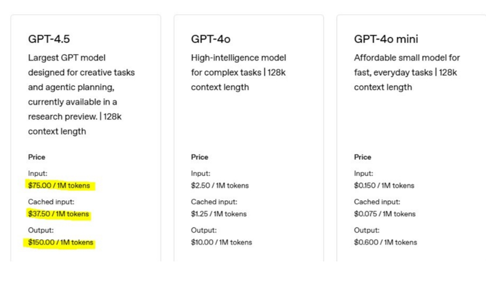Click the Cached input label under GPT-4.5

[51, 202]
